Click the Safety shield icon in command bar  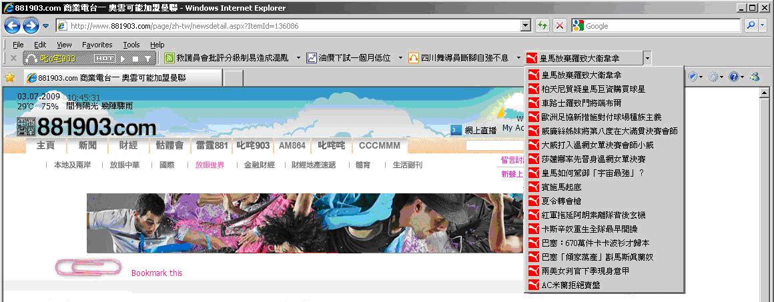click(x=693, y=77)
